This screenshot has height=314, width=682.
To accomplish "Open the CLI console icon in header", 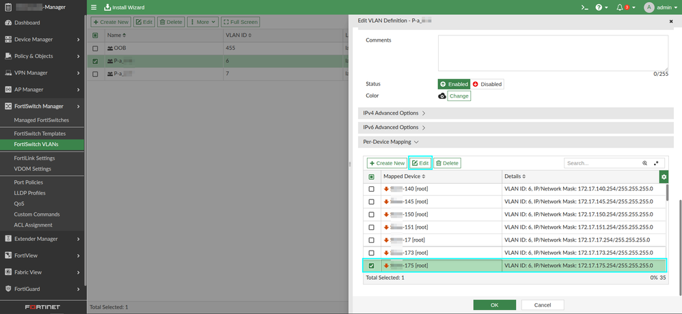I will pyautogui.click(x=585, y=8).
